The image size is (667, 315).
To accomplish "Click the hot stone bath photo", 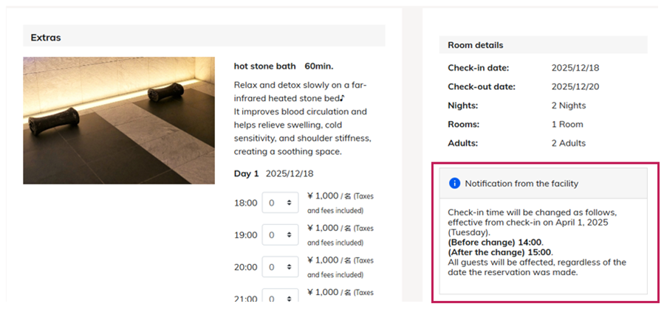I will tap(119, 120).
